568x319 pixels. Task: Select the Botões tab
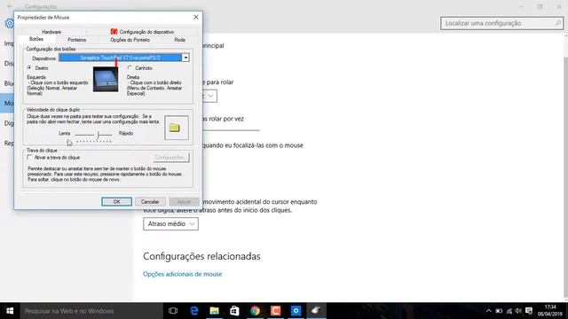pos(36,39)
